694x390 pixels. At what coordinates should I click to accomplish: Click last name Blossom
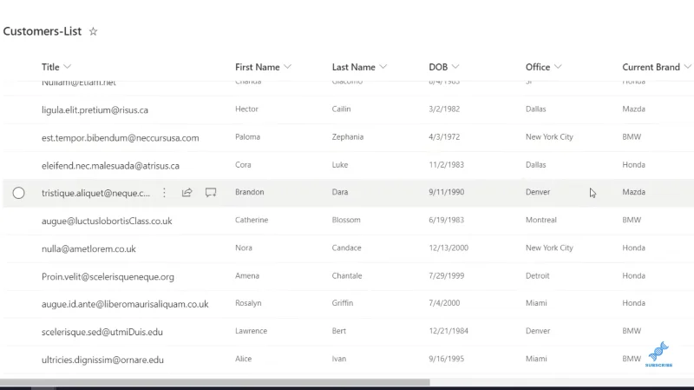(x=346, y=220)
